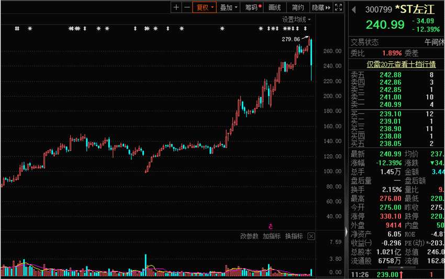
Task: Click the current price 240.99 headline
Action: click(385, 25)
